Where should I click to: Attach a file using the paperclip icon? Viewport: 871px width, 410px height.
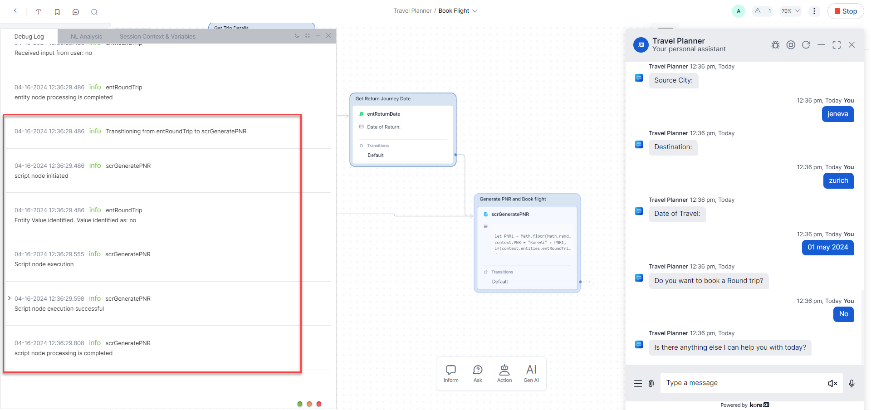[651, 383]
